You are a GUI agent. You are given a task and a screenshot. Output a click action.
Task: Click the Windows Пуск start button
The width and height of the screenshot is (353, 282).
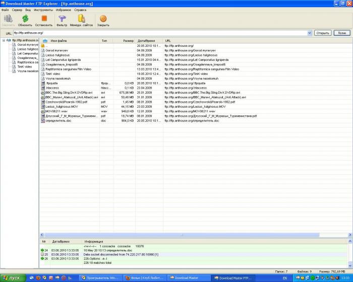[11, 278]
